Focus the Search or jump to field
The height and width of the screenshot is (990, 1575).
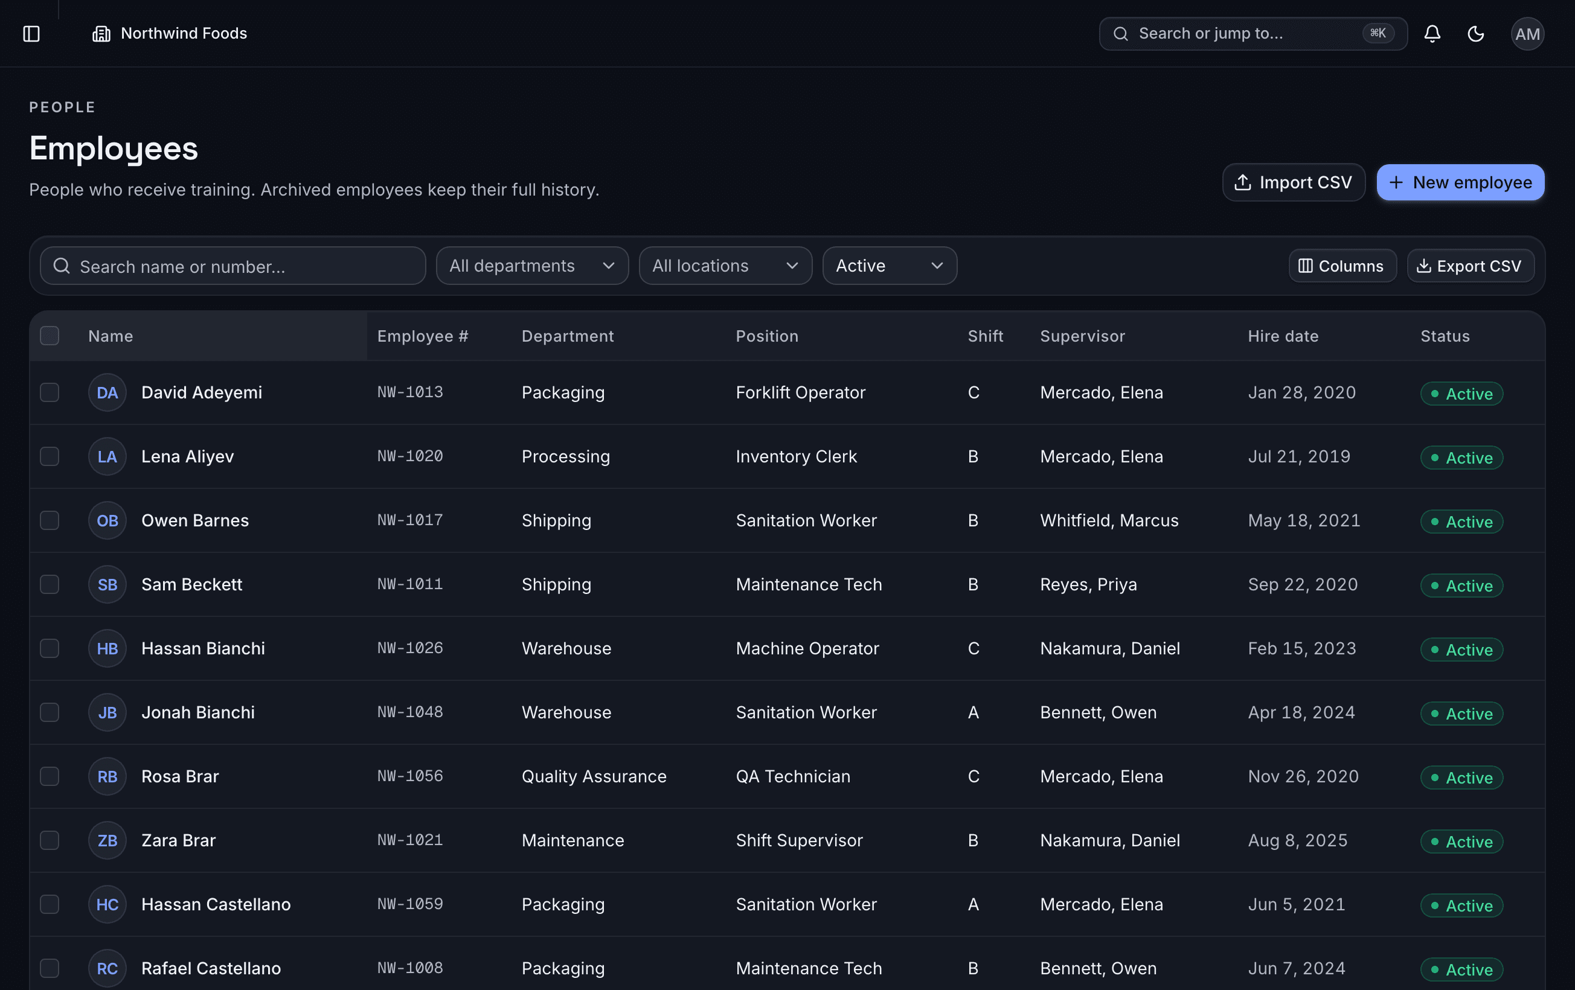pyautogui.click(x=1253, y=33)
